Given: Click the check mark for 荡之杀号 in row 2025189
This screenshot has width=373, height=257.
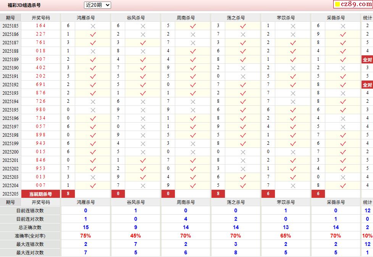Looking at the screenshot, I should click(243, 60).
